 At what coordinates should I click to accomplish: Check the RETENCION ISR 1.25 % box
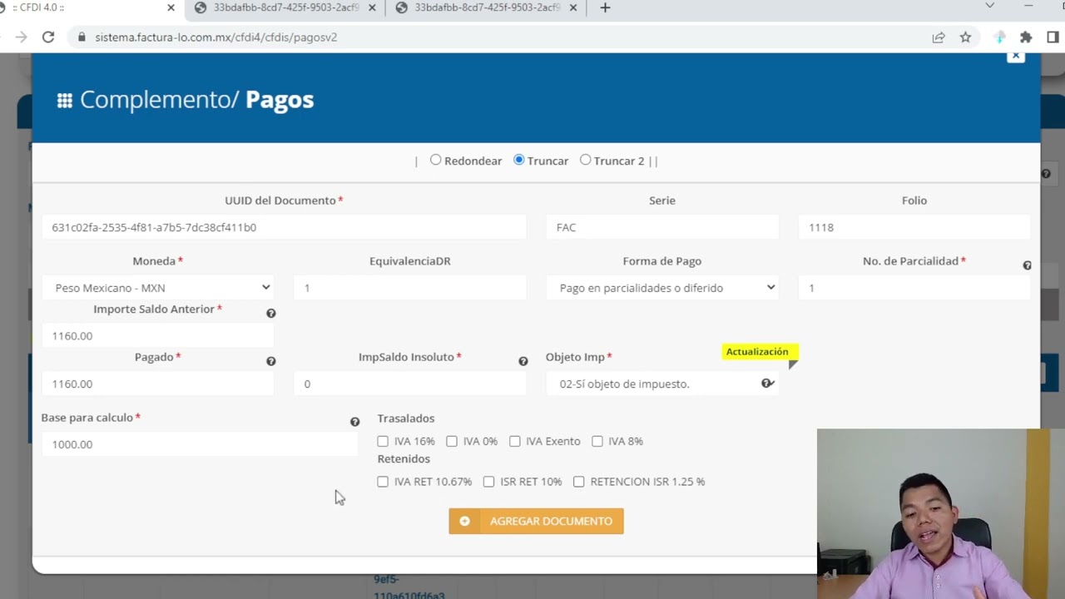pyautogui.click(x=579, y=482)
